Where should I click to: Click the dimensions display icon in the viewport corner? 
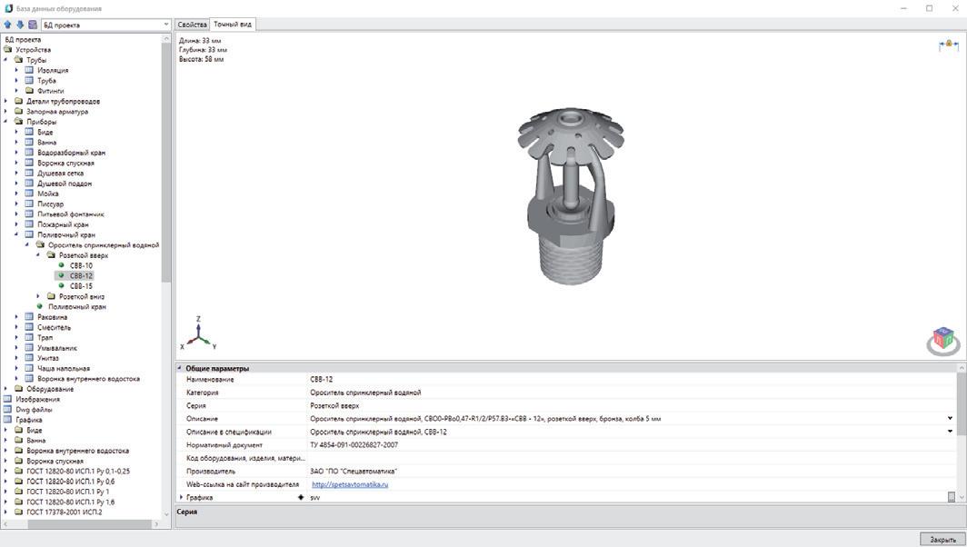[x=949, y=45]
